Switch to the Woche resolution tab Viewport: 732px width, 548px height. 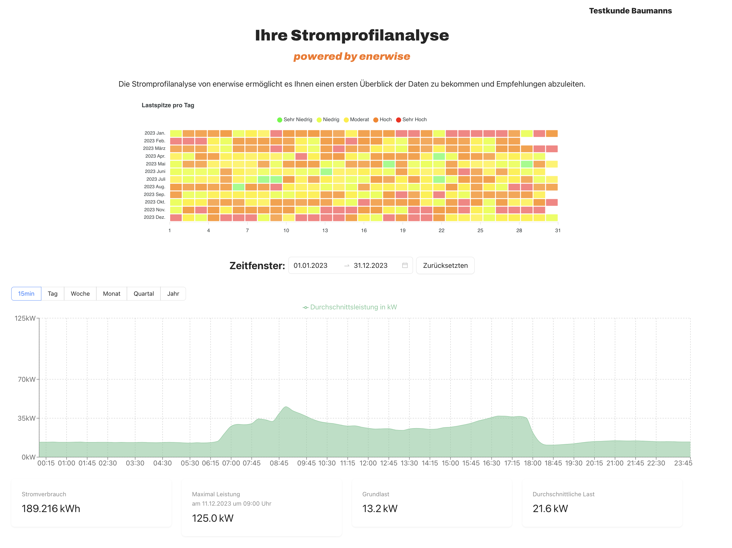80,293
